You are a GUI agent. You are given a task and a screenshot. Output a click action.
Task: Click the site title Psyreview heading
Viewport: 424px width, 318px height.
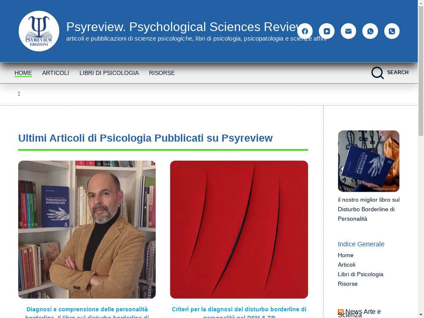(182, 26)
